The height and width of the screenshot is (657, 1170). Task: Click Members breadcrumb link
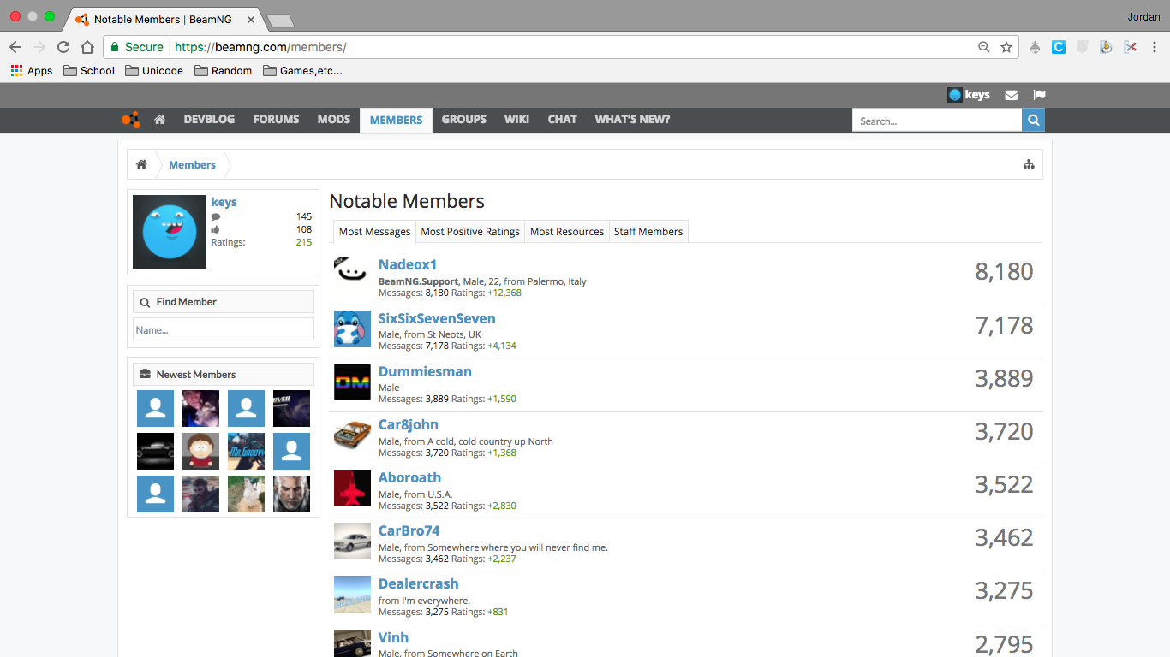(192, 164)
